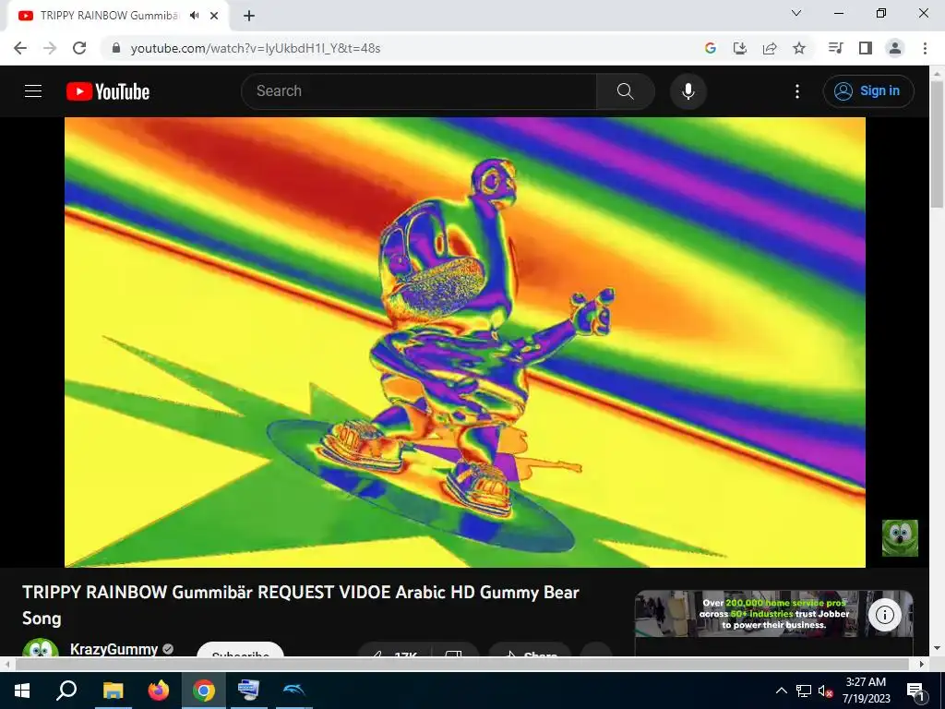Open Chrome three-dot customize menu

click(x=925, y=48)
